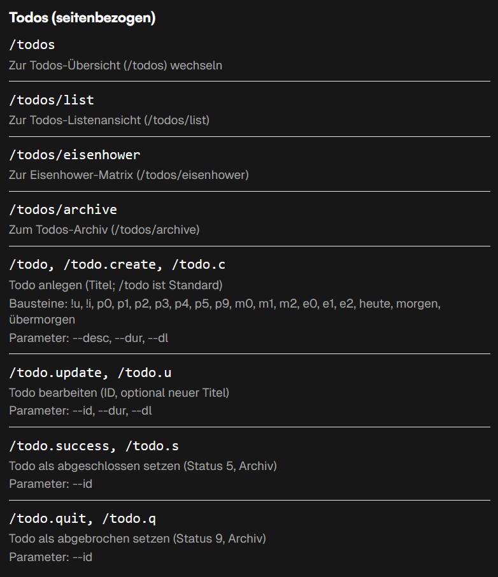Screen dimensions: 498x577
Task: Click the "Zur Todos-Übersicht (/todos) wechseln" description
Action: coord(115,65)
